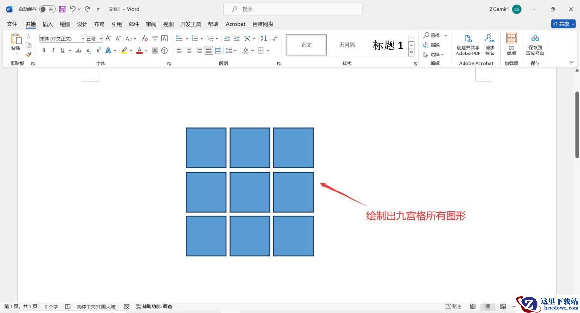
Task: Increase font size with enlarged A
Action: (x=108, y=38)
